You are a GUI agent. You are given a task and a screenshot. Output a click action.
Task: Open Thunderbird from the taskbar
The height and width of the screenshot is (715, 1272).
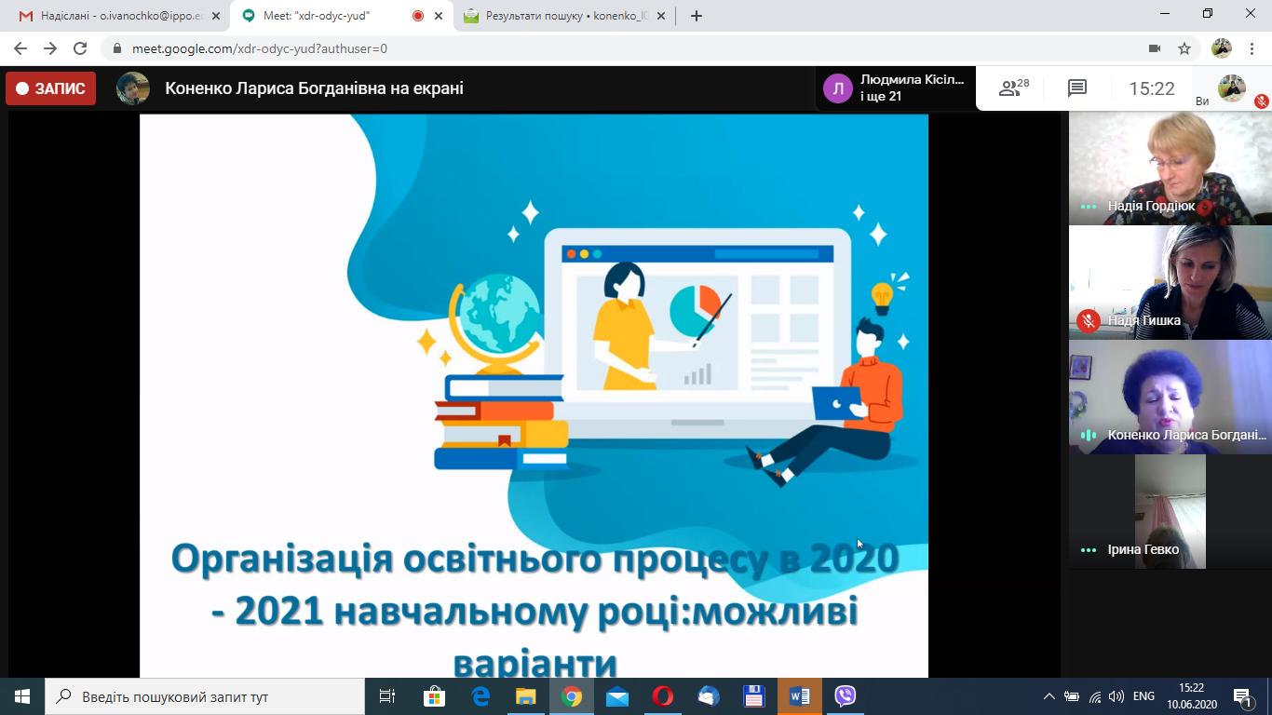709,696
